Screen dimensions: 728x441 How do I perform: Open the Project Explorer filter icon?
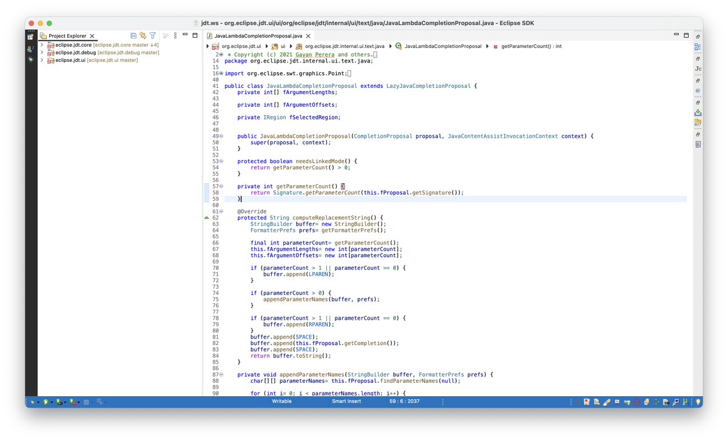(153, 36)
